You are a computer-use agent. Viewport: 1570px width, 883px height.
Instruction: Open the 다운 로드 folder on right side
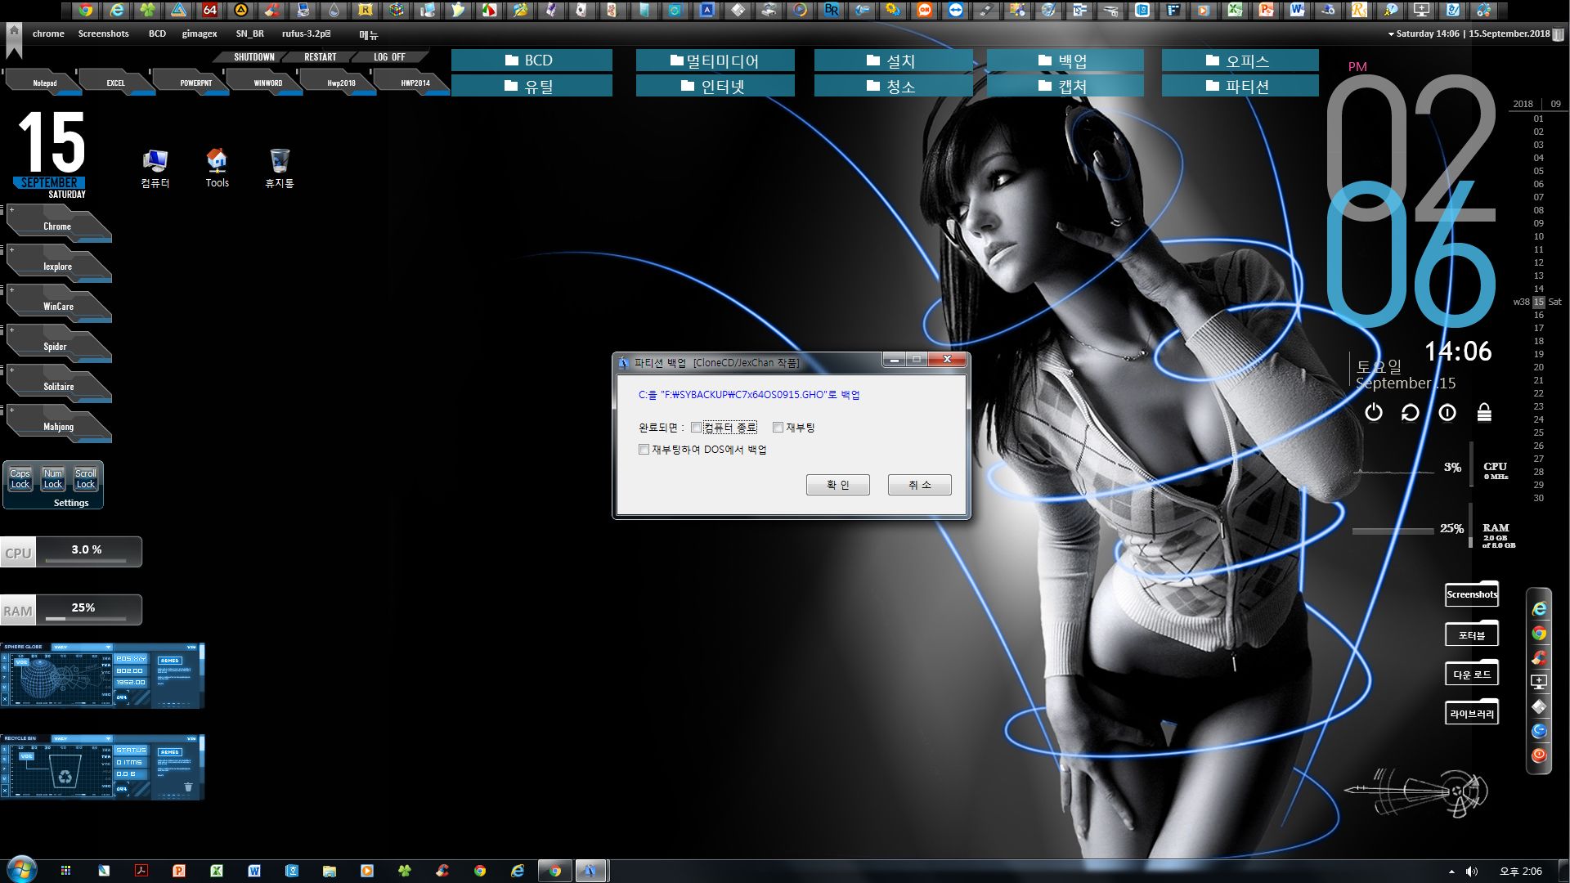(x=1472, y=674)
